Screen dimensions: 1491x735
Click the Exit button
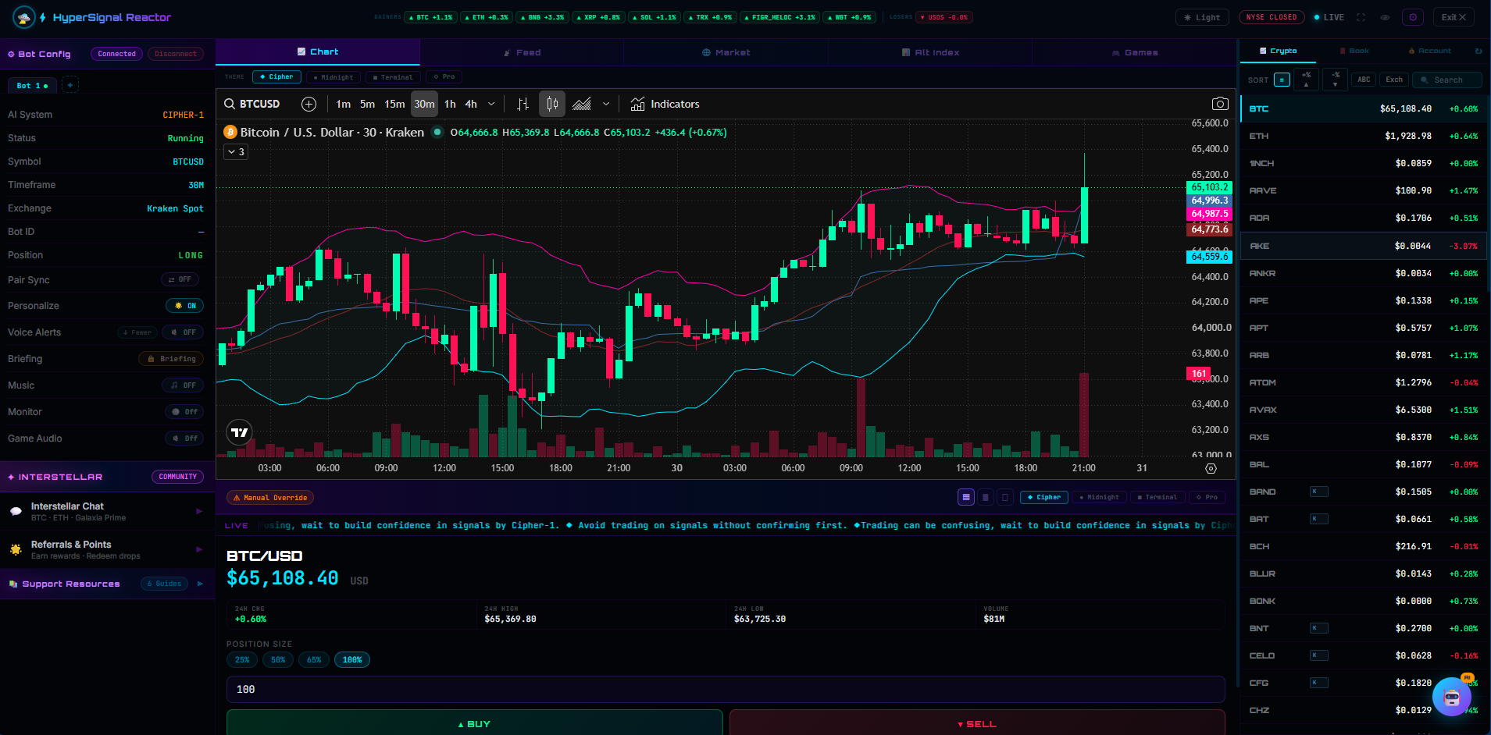[1454, 17]
